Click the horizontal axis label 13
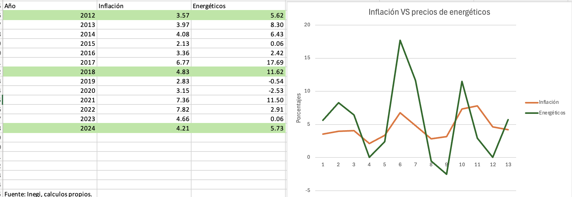The width and height of the screenshot is (572, 197). (508, 165)
